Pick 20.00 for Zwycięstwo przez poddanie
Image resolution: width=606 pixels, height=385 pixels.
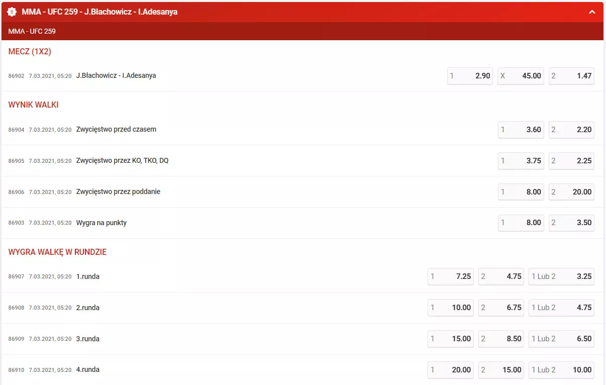pyautogui.click(x=571, y=192)
